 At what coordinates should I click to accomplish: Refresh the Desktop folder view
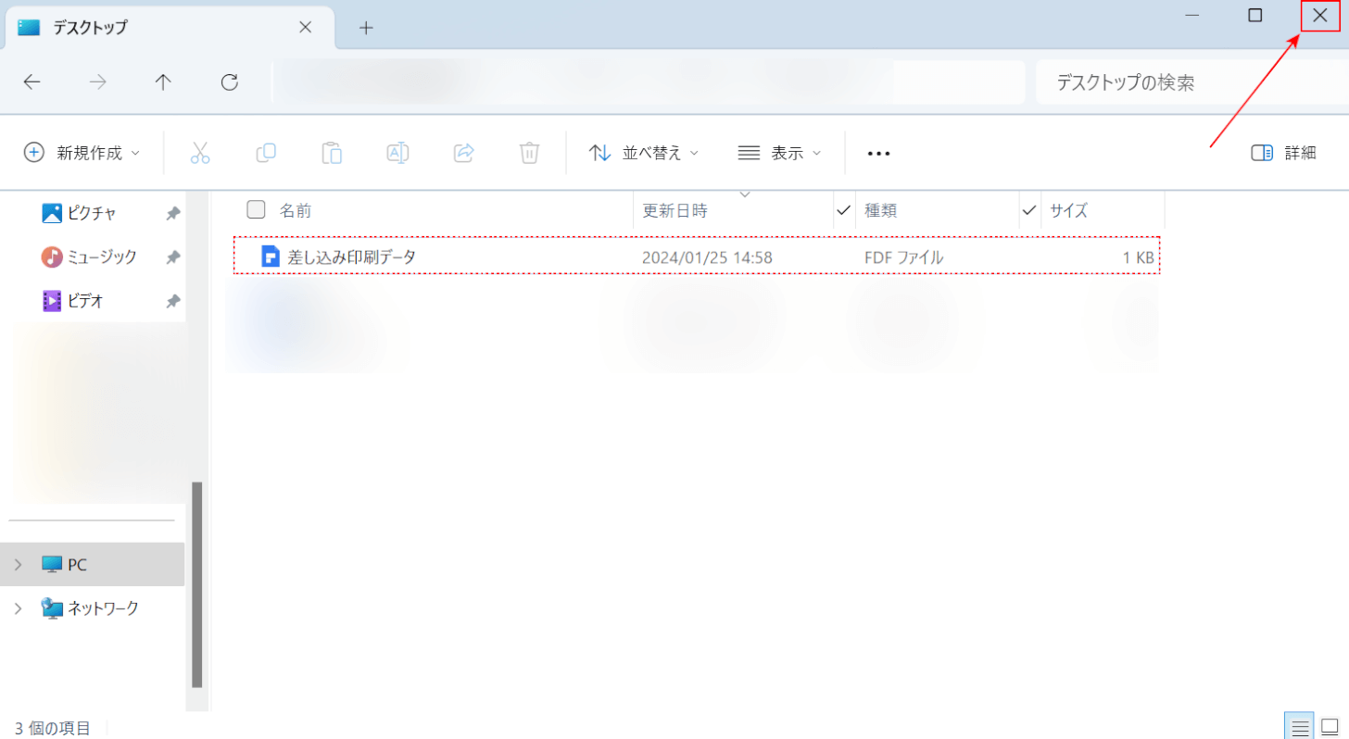point(230,82)
